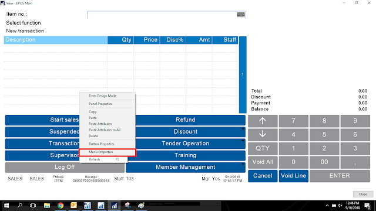Open the Discount submenu button
Screen dimensions: 376x211
coord(190,131)
